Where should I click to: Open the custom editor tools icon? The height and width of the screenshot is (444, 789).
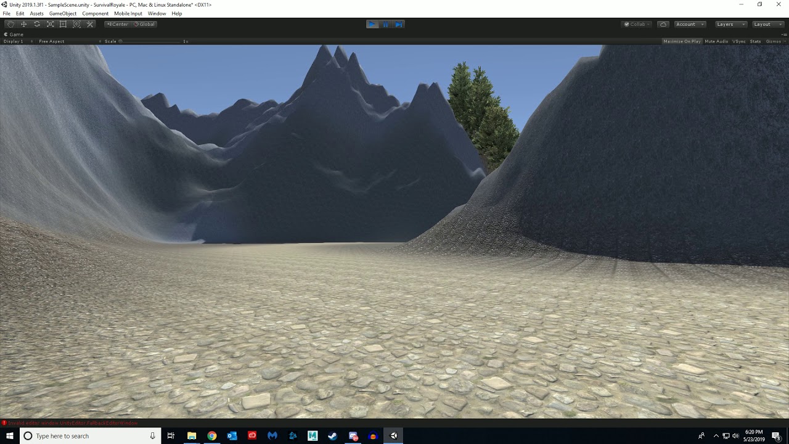click(90, 24)
